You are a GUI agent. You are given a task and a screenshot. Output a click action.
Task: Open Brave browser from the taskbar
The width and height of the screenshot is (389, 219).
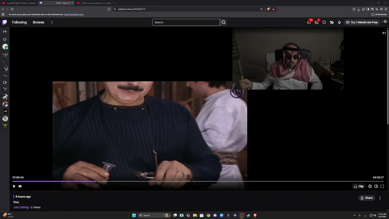click(255, 215)
